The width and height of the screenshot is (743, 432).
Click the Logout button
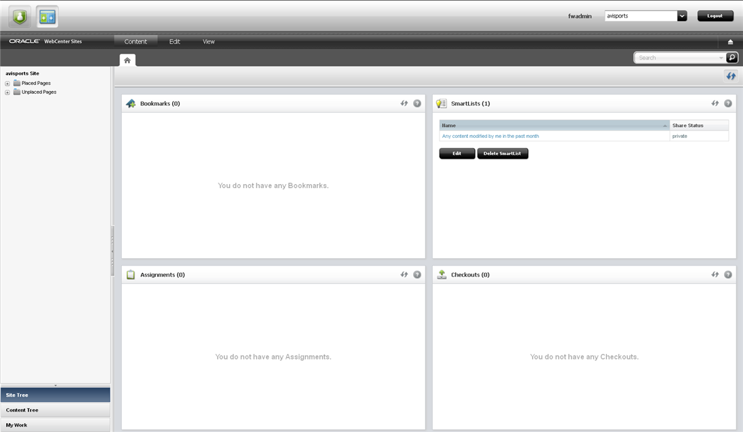pyautogui.click(x=715, y=16)
